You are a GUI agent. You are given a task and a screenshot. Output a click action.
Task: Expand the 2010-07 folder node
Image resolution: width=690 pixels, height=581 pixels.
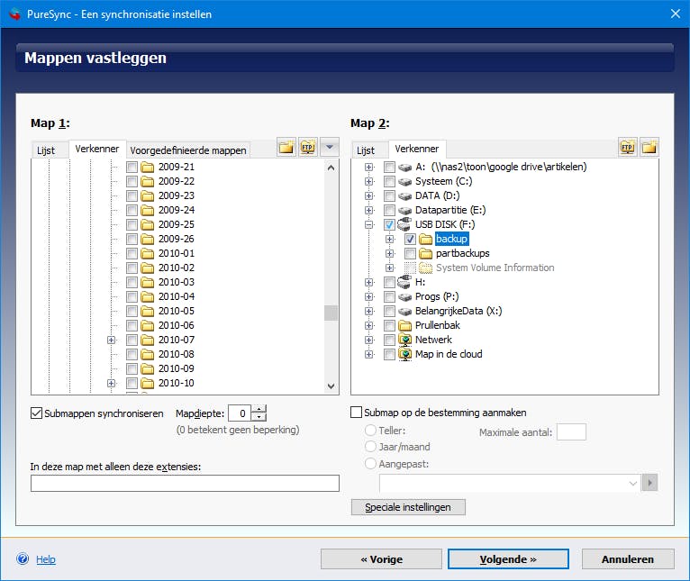click(112, 340)
